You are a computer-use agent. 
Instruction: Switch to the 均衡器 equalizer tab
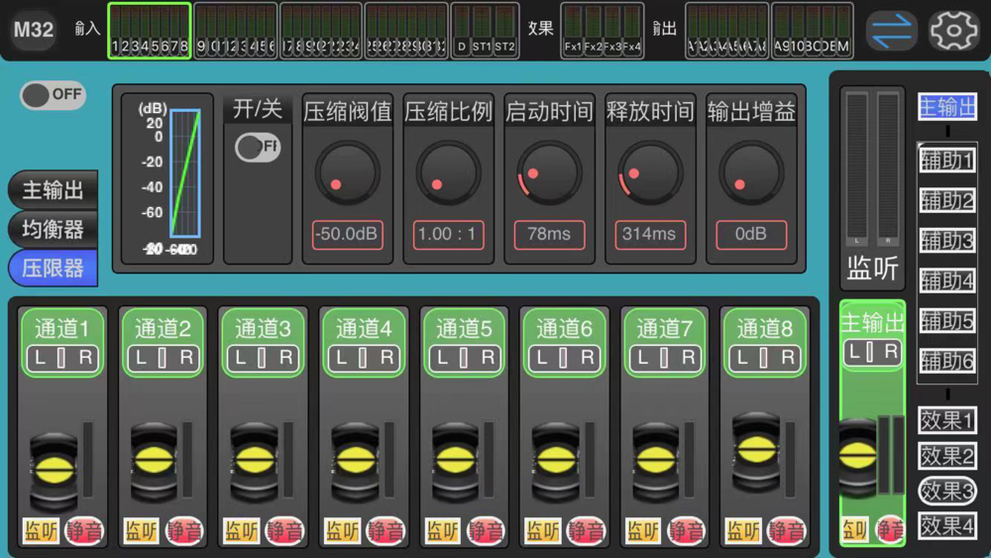(x=54, y=229)
